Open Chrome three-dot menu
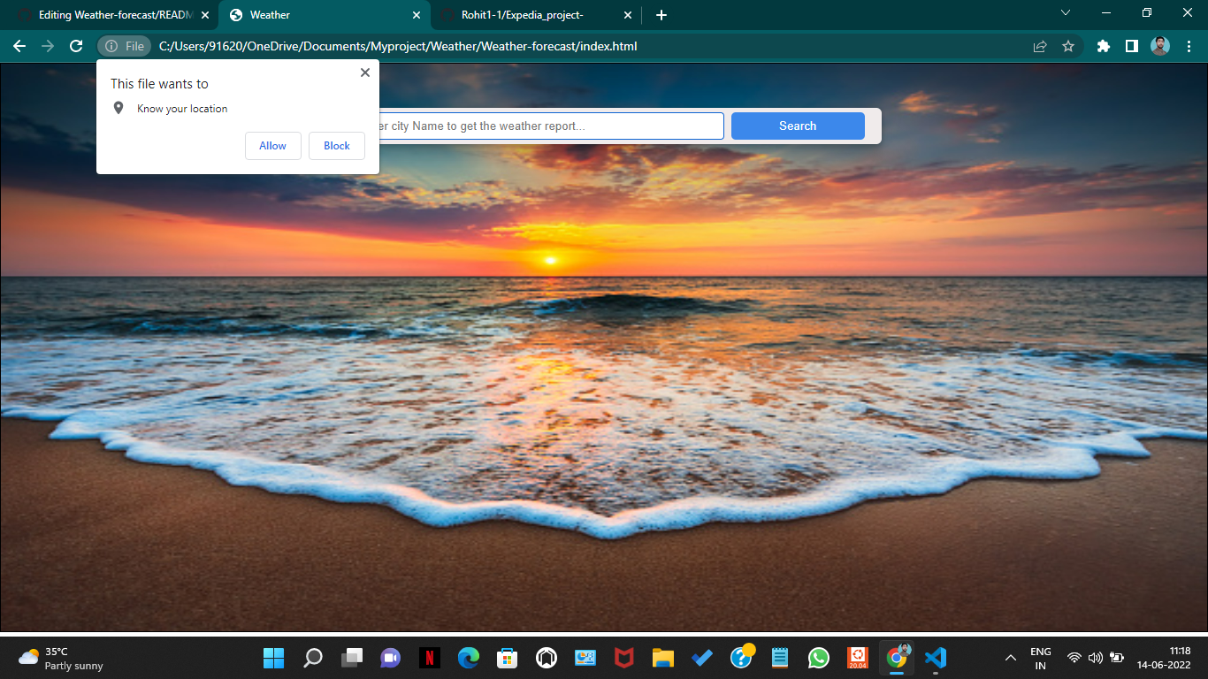This screenshot has width=1208, height=679. tap(1189, 46)
